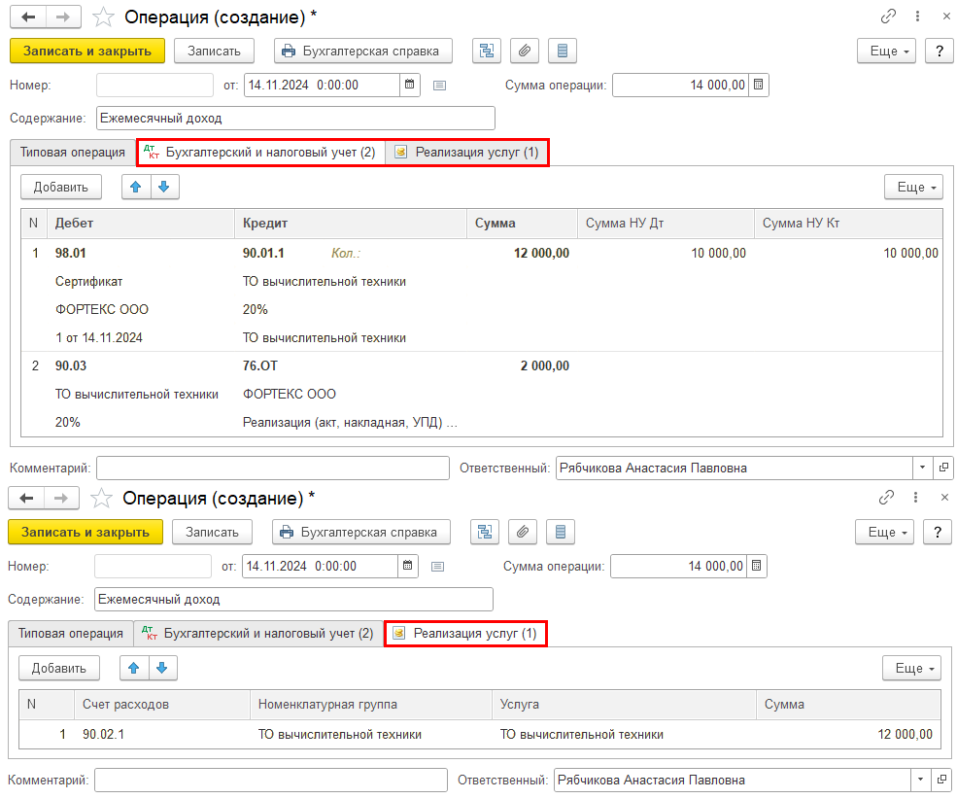Move row down arrow in bottom table
The image size is (957, 799).
(162, 668)
